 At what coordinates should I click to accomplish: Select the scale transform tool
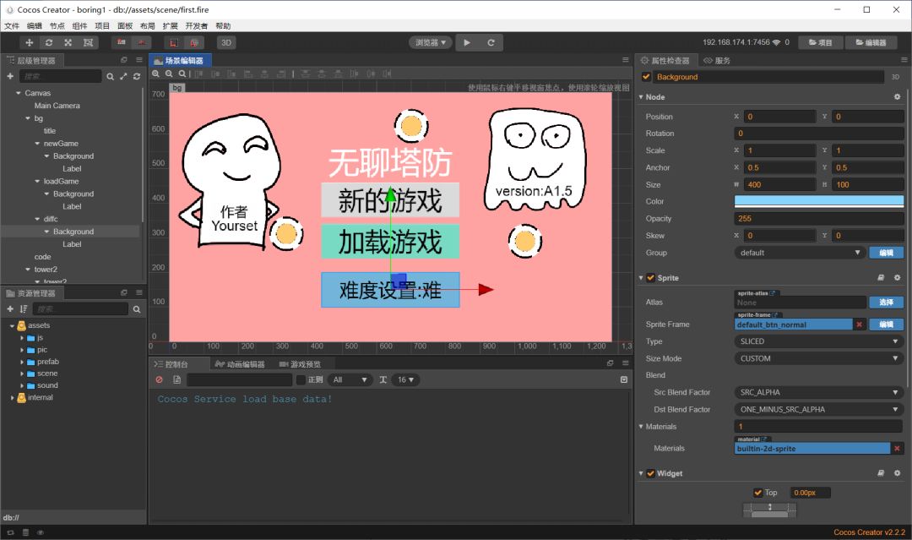pyautogui.click(x=68, y=42)
